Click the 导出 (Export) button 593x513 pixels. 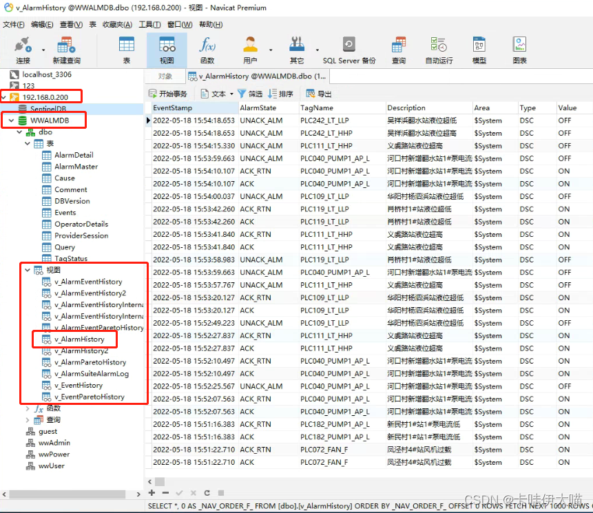(319, 94)
